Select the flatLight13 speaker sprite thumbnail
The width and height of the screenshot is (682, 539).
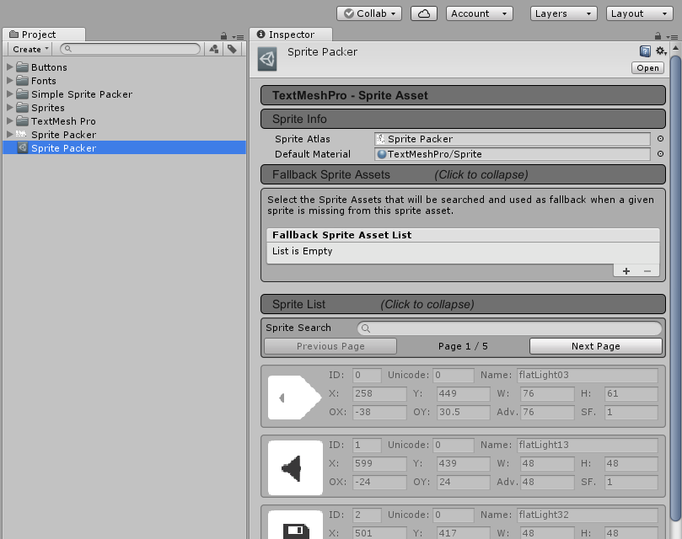tap(295, 467)
